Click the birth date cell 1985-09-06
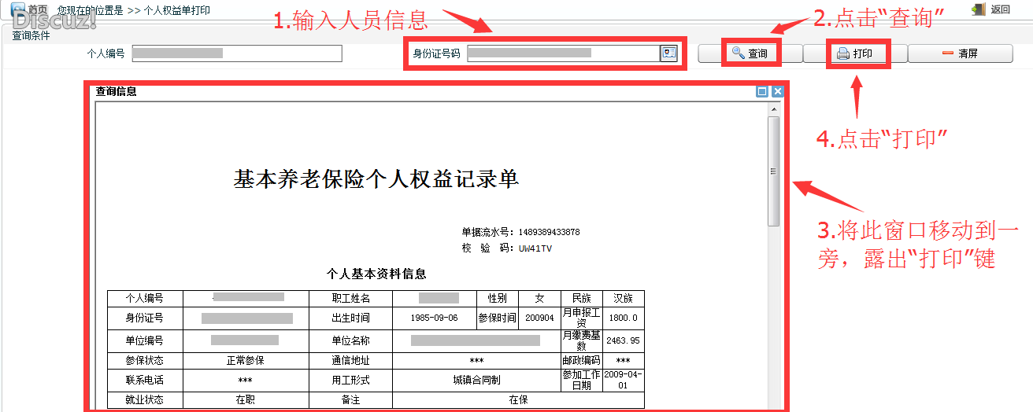Screen dimensions: 1033x412 tap(435, 318)
